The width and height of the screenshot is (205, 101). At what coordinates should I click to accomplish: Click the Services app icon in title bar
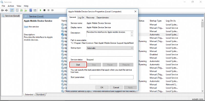(2, 2)
